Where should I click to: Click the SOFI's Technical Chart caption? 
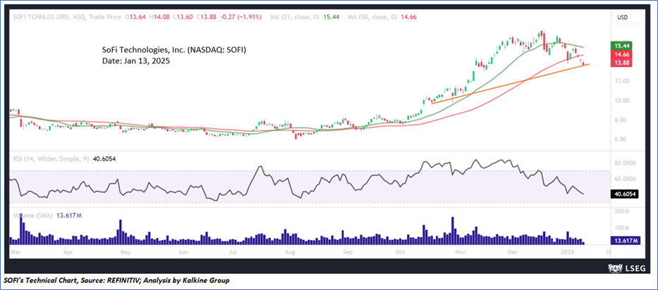pos(116,281)
